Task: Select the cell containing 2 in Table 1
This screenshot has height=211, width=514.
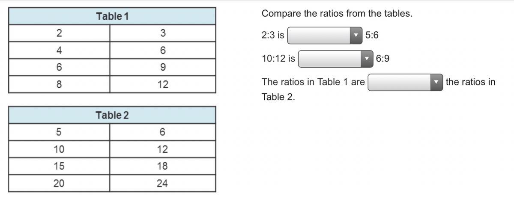Action: (x=59, y=33)
